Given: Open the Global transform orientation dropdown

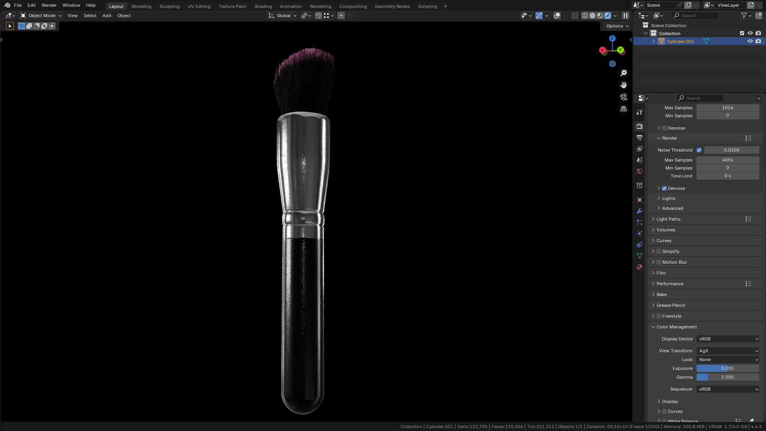Looking at the screenshot, I should click(282, 16).
